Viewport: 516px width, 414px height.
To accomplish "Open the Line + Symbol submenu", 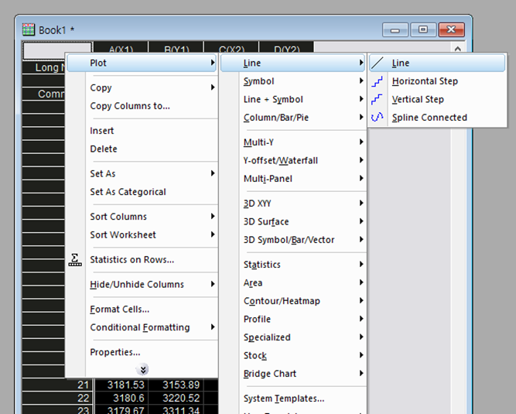I will pyautogui.click(x=293, y=99).
